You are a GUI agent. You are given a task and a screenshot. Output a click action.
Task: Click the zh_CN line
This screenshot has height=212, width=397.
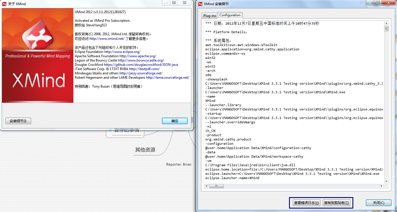(x=210, y=131)
